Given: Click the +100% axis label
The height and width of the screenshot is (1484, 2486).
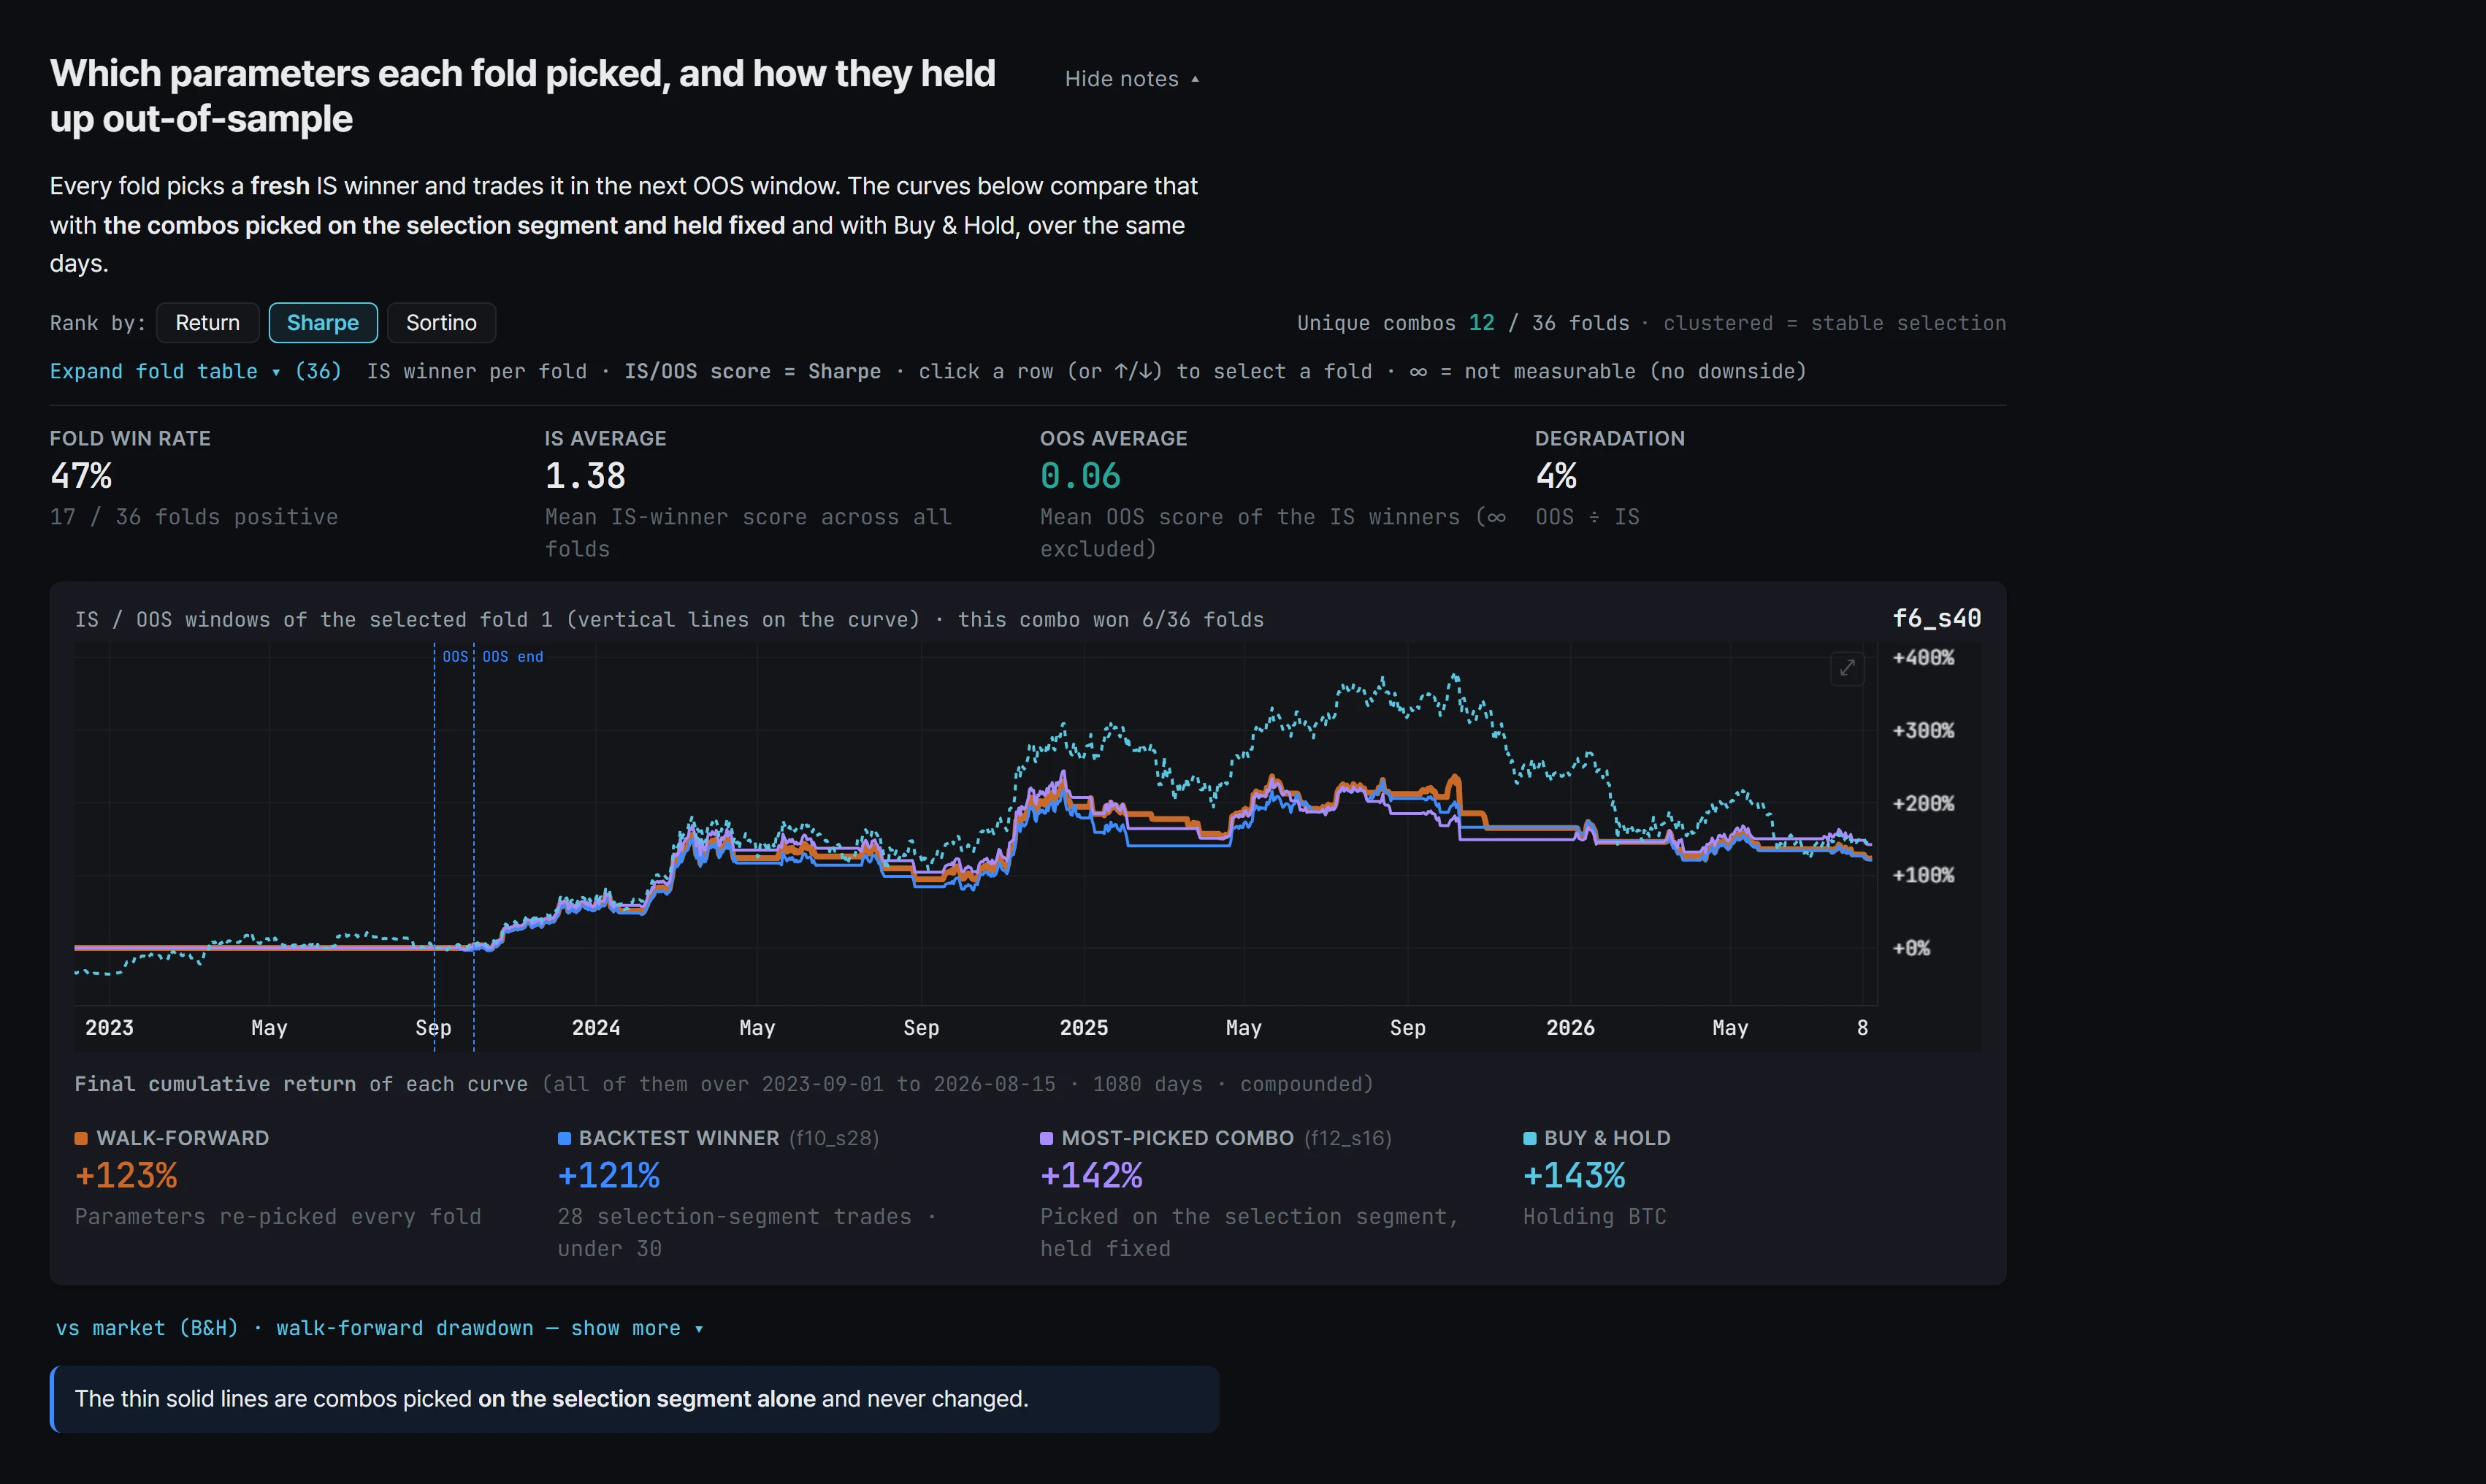Looking at the screenshot, I should [1922, 876].
